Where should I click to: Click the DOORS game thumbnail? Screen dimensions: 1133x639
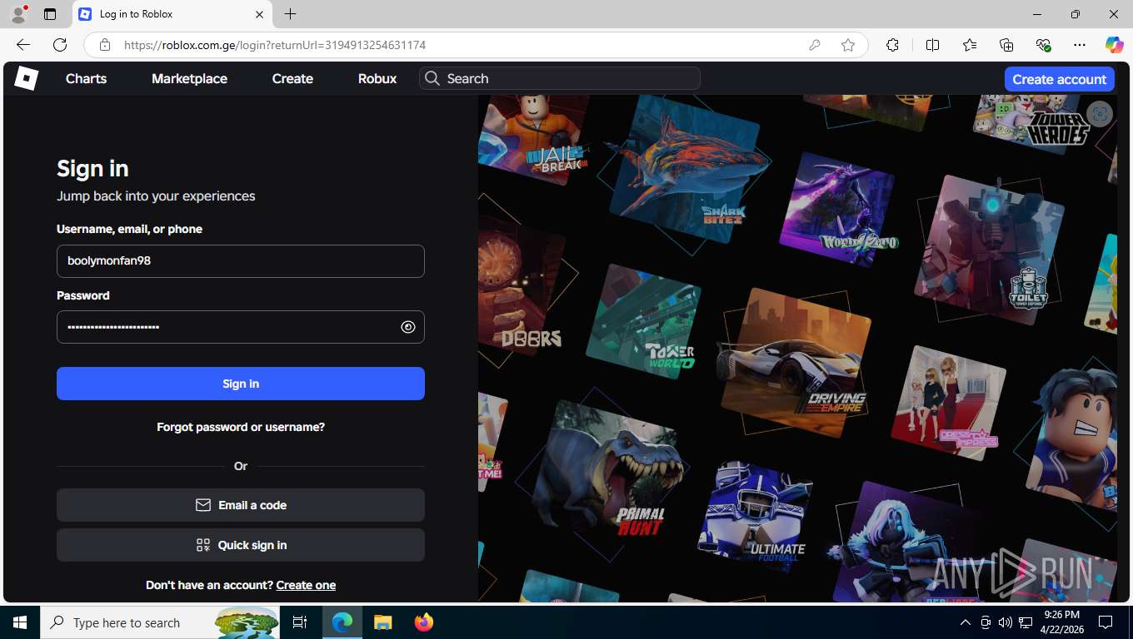click(x=522, y=287)
